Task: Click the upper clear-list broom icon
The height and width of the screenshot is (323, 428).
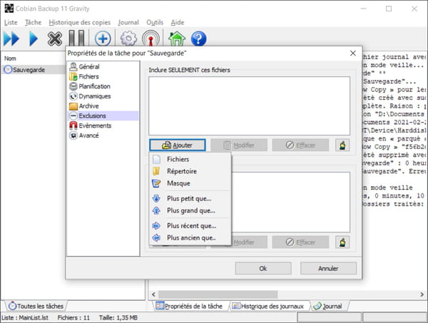Action: coord(342,145)
